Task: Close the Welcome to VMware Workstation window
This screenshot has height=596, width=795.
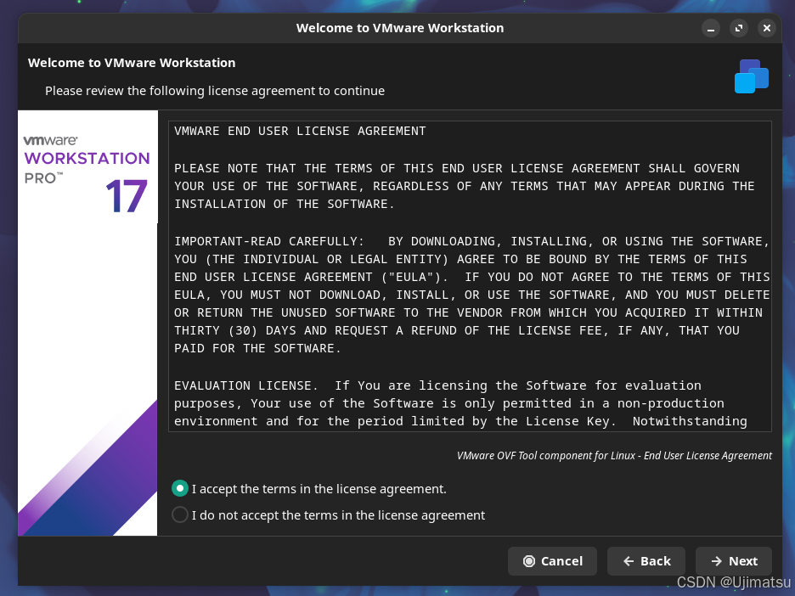Action: click(767, 28)
